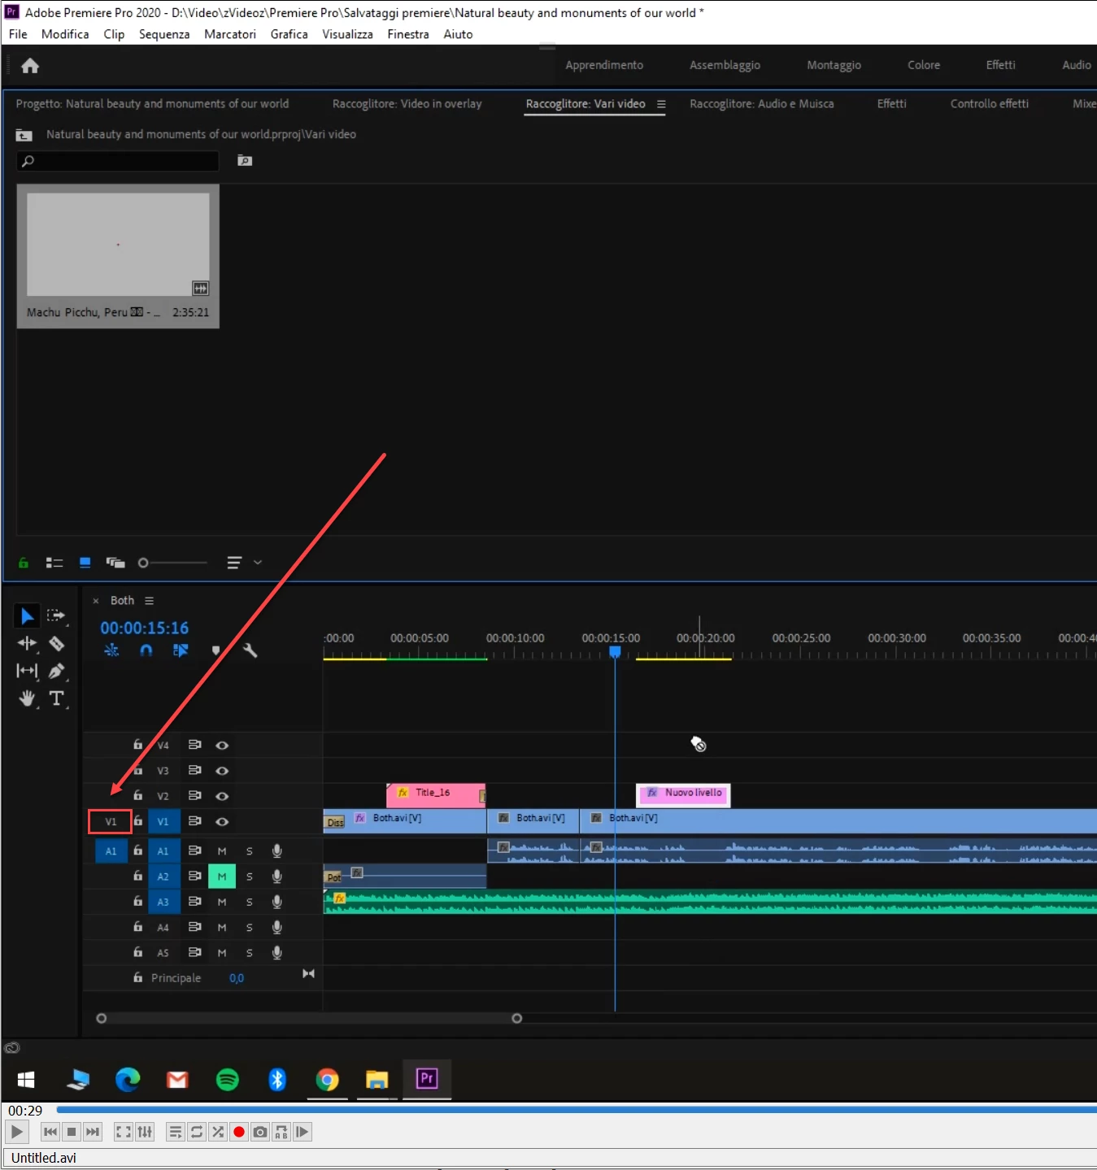Screen dimensions: 1097x1170
Task: Adjust the bin thumbnail zoom slider
Action: pyautogui.click(x=172, y=563)
